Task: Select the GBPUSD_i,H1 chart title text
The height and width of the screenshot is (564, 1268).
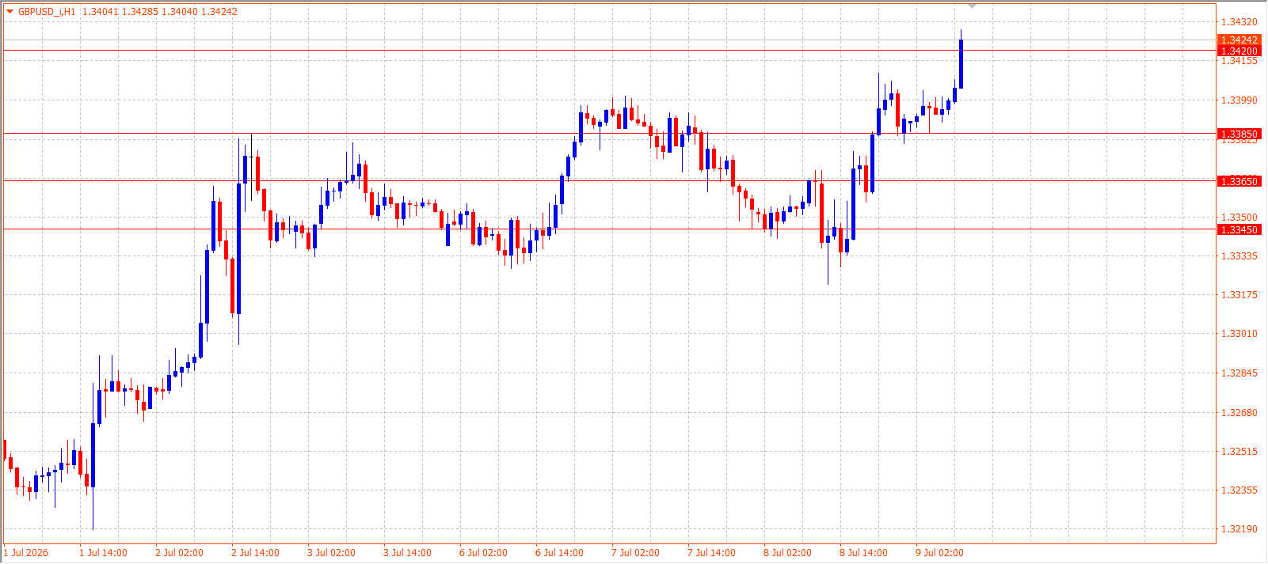Action: [x=47, y=12]
